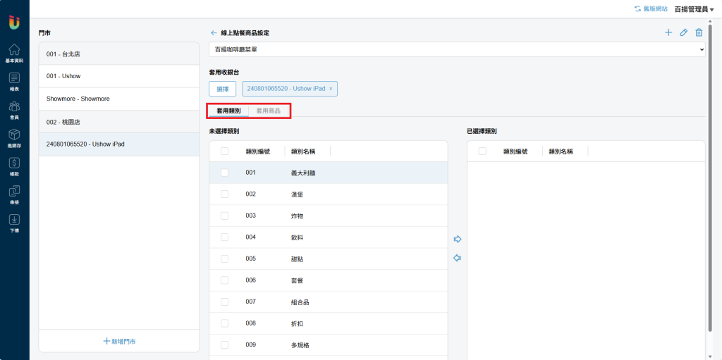Click the trash delete icon
Viewport: 722px width, 360px height.
pos(699,32)
